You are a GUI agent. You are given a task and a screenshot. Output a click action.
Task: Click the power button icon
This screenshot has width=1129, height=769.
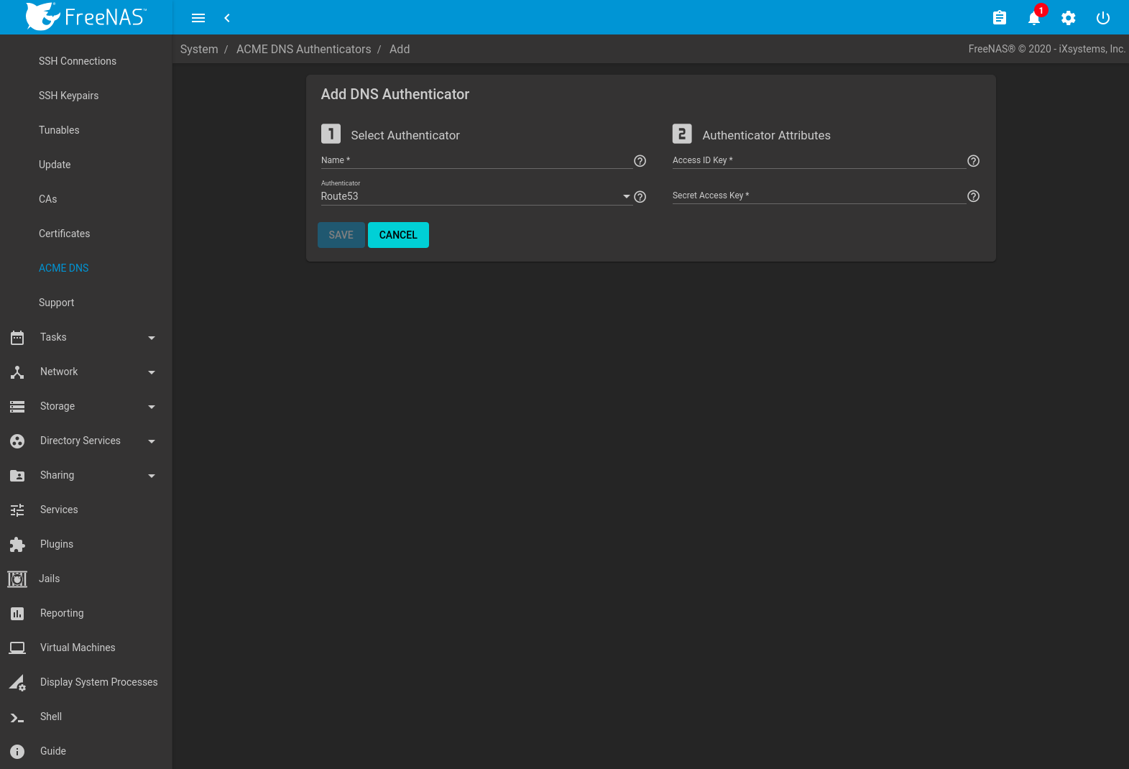[x=1102, y=18]
